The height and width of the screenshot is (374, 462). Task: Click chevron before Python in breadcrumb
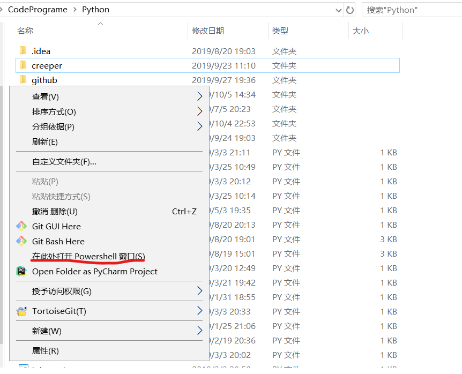(75, 10)
